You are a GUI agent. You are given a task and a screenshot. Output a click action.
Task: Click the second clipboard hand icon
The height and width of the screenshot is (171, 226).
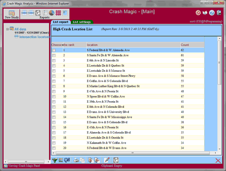(97, 160)
